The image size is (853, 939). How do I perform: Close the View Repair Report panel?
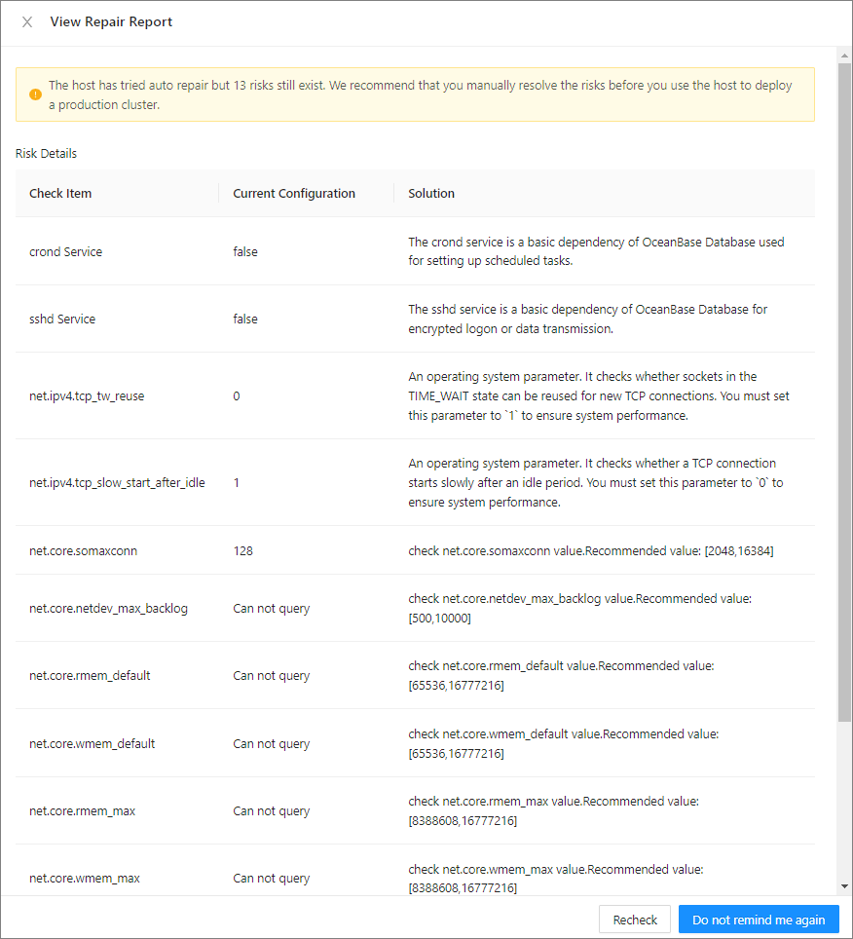click(27, 22)
